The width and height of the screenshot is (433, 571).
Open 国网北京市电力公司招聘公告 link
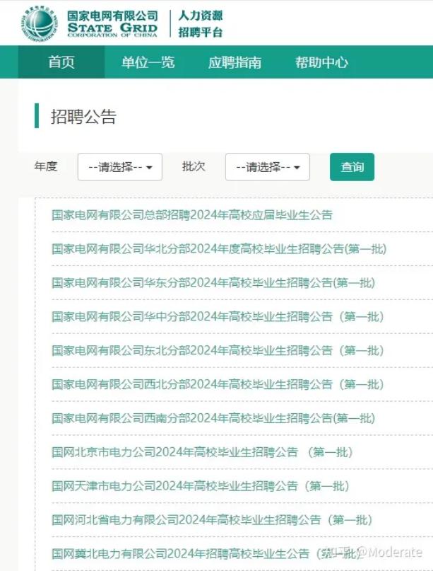point(202,452)
